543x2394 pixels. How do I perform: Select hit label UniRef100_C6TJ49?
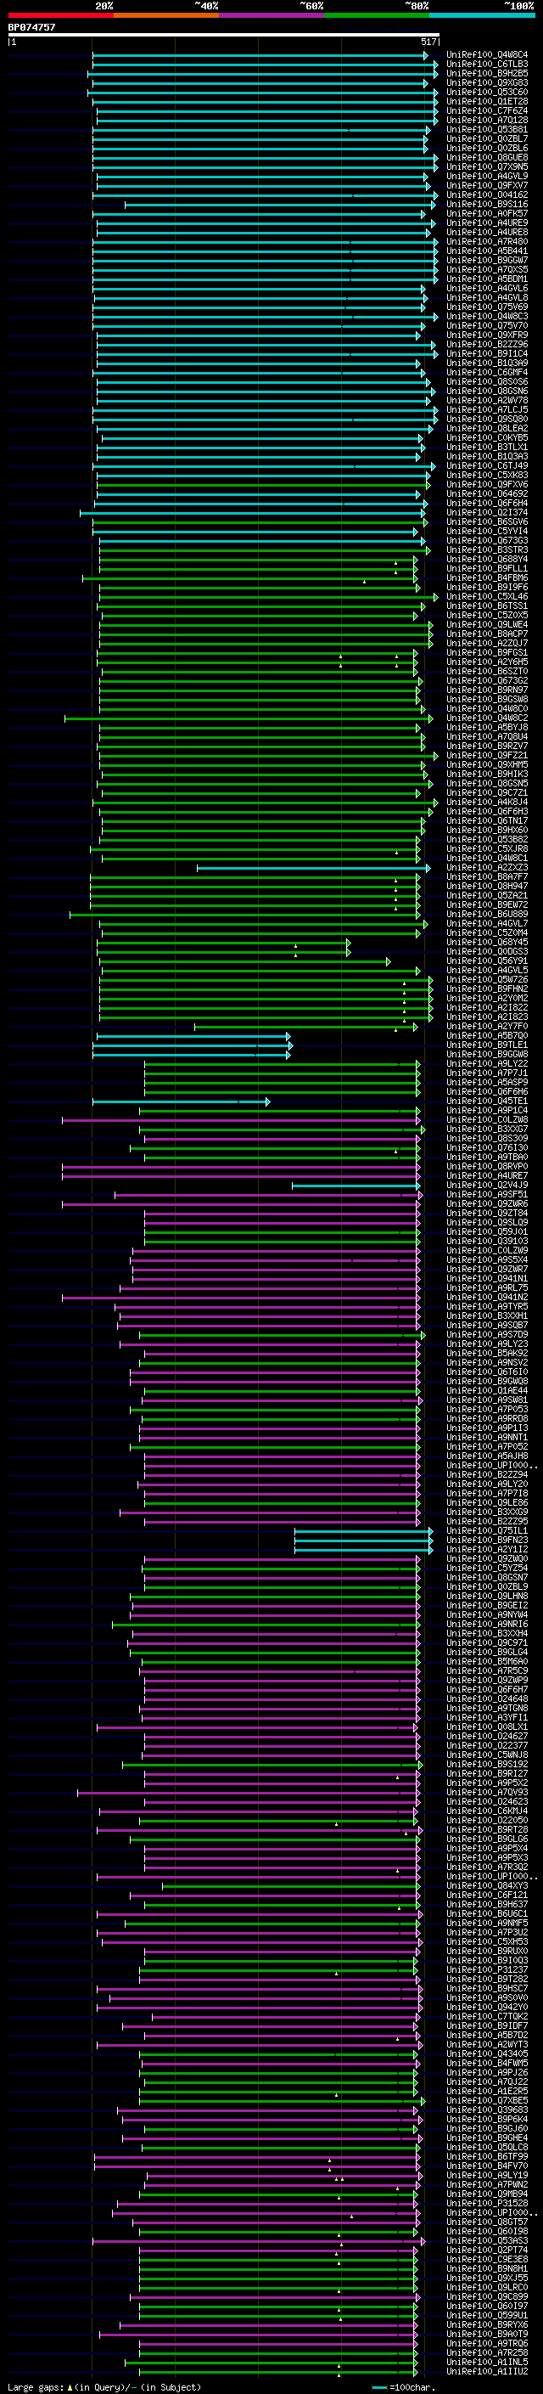click(x=487, y=465)
